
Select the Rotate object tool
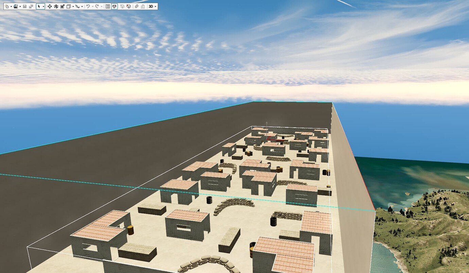56,6
